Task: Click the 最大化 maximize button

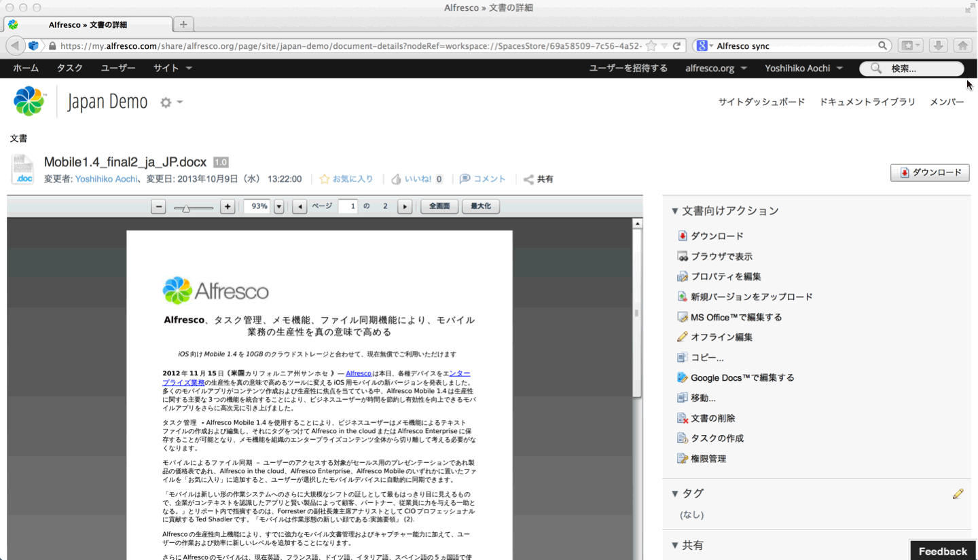Action: [481, 206]
